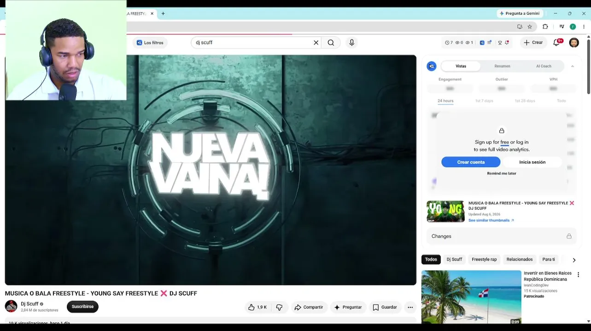Select the 1st 7 days range
Image resolution: width=591 pixels, height=331 pixels.
click(484, 101)
